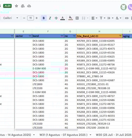Select cell KIS529_LTE2100_783529-13
The image size is (132, 138).
point(99,124)
